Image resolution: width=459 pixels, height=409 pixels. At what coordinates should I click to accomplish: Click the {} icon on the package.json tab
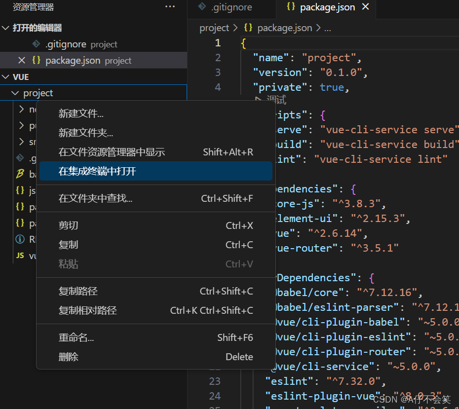coord(292,7)
